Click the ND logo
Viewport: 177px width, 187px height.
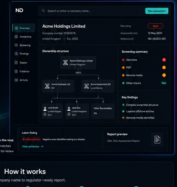[19, 10]
